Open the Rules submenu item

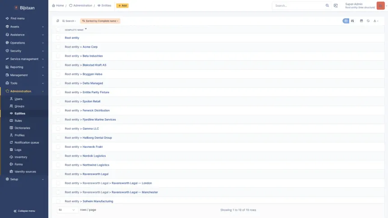(18, 121)
